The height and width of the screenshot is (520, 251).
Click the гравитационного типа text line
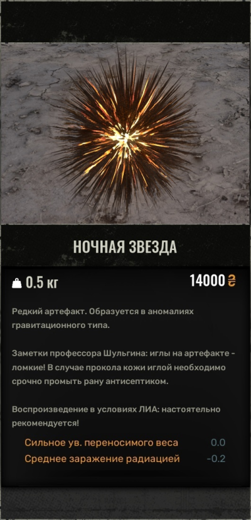60,325
